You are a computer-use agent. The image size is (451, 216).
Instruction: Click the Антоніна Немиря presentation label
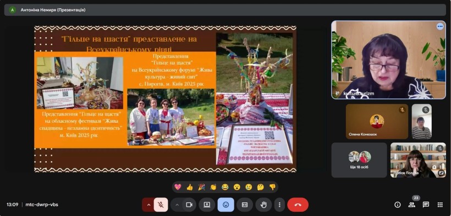click(53, 10)
